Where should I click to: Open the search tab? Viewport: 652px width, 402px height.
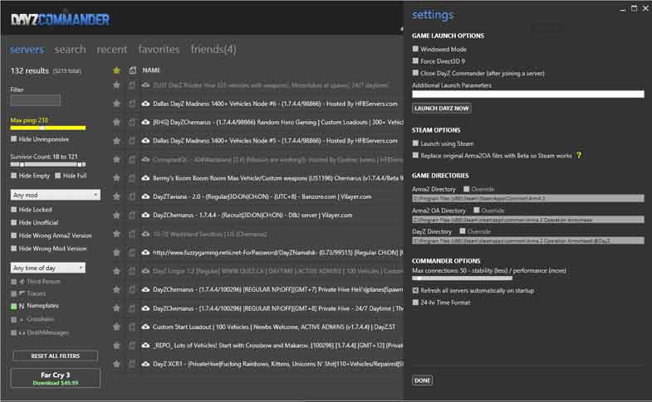[x=70, y=50]
